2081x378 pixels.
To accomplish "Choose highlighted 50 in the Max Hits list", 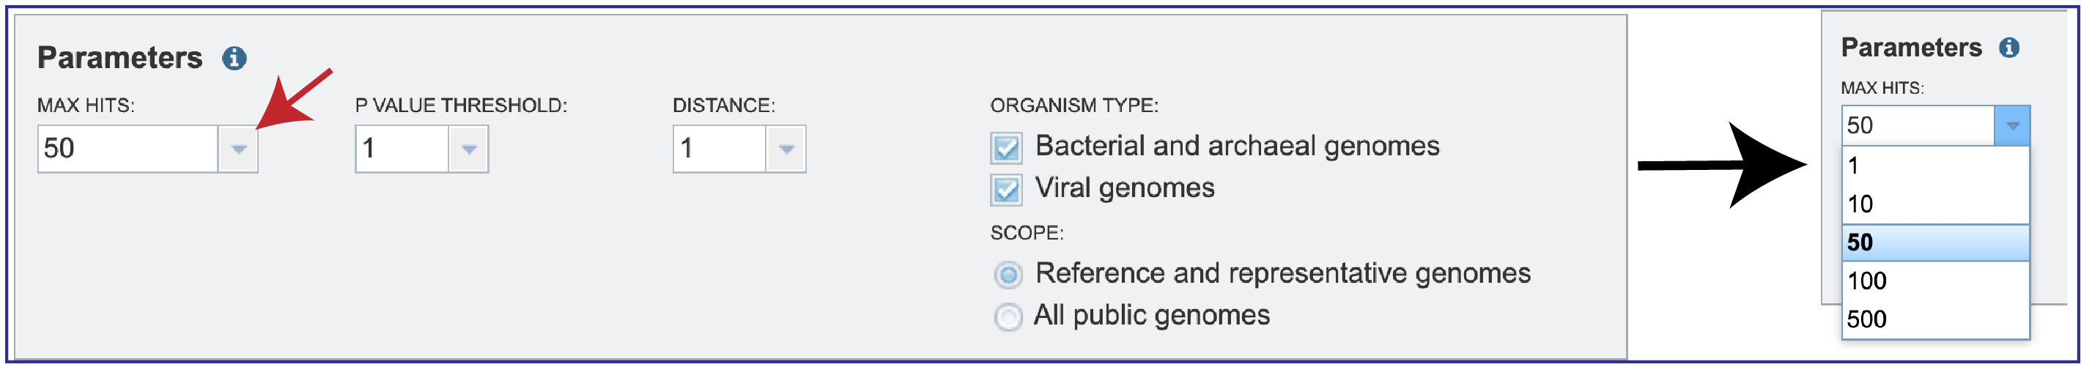I will click(1936, 242).
